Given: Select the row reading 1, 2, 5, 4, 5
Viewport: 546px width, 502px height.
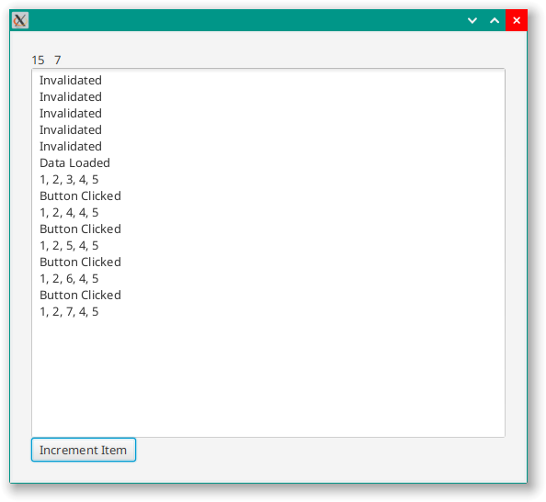Looking at the screenshot, I should [x=268, y=245].
